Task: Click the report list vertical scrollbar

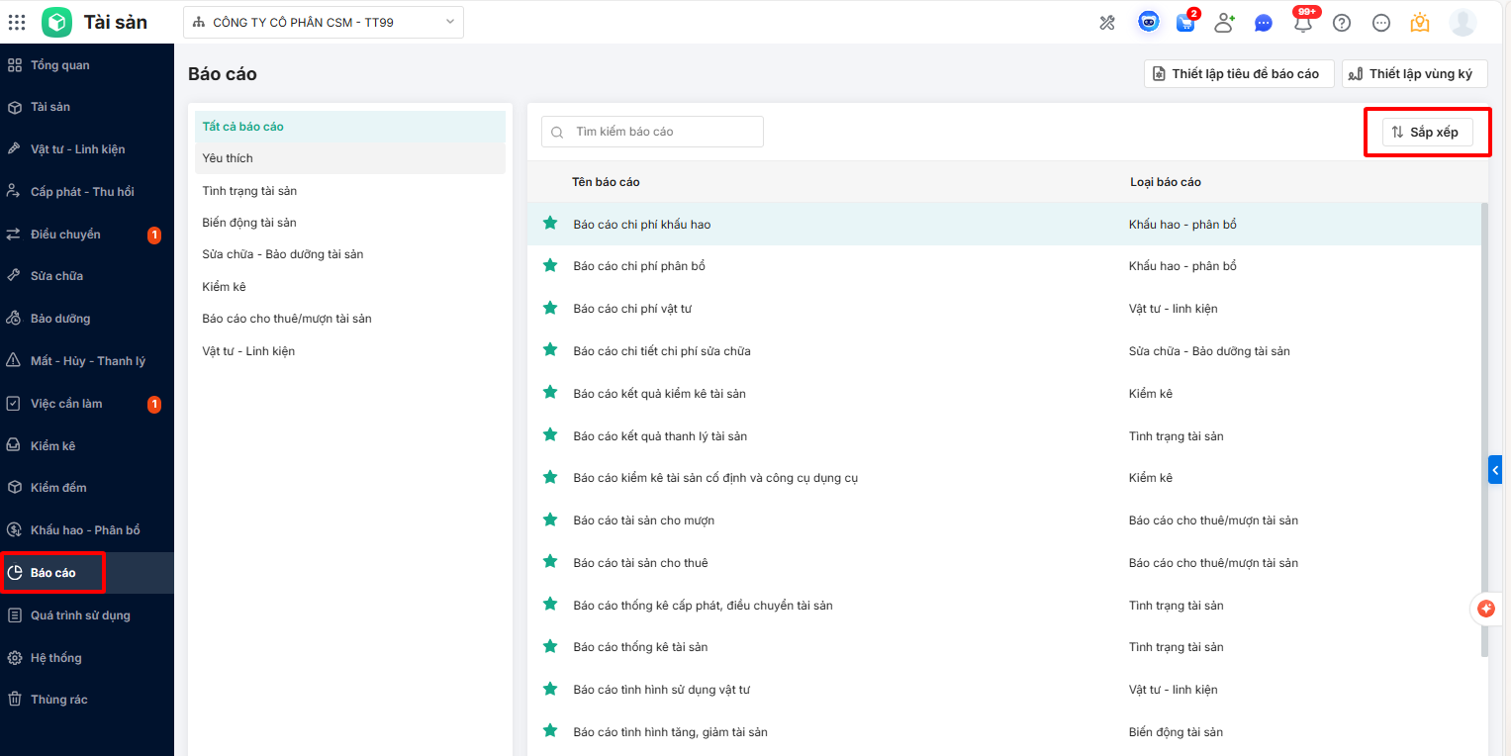Action: [x=1483, y=425]
